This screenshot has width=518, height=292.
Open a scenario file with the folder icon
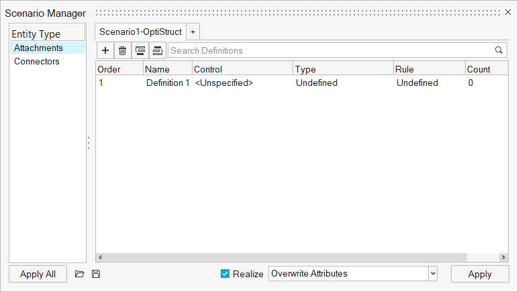[79, 274]
